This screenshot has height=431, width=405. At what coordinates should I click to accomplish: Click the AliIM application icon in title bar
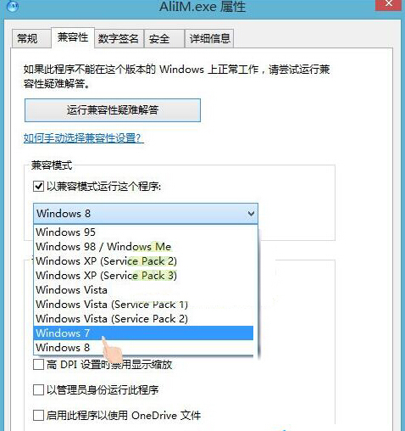pos(12,6)
